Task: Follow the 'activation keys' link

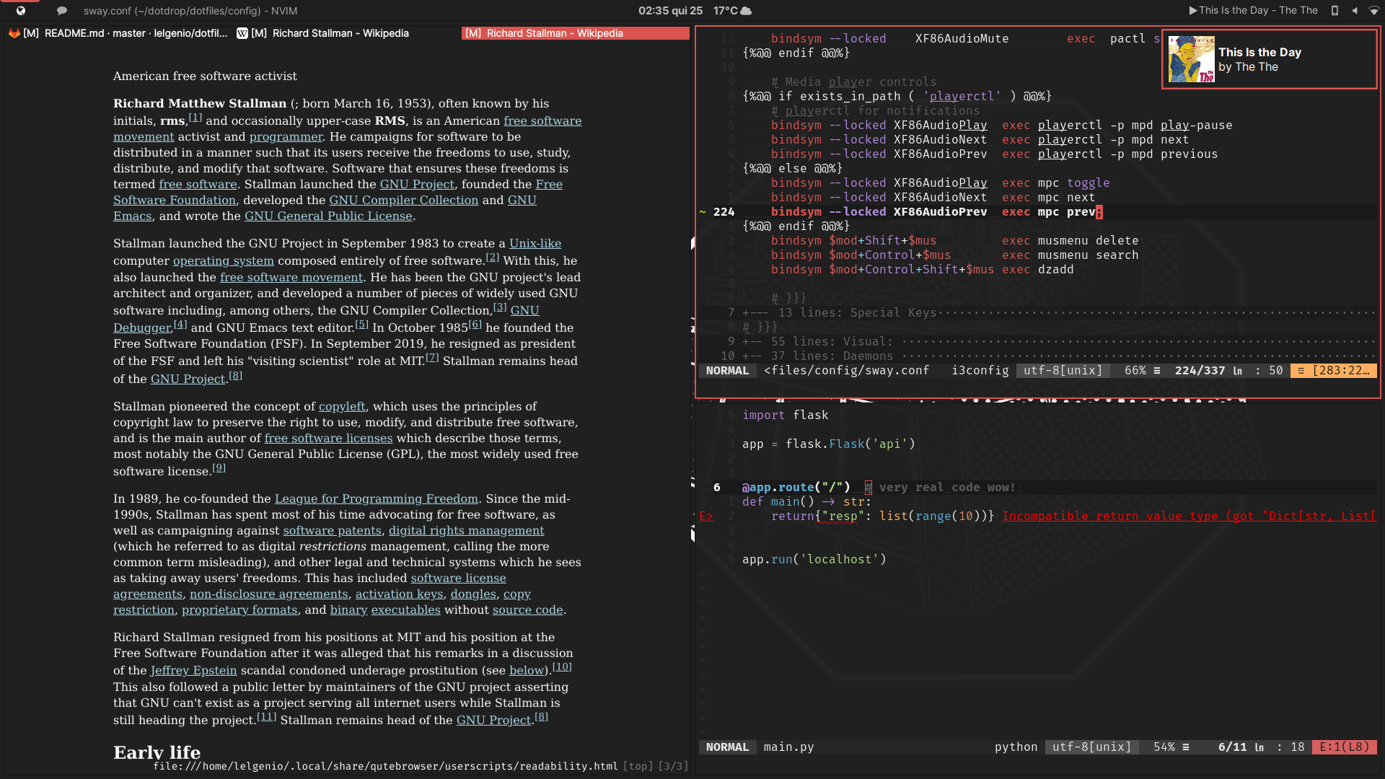Action: point(399,594)
